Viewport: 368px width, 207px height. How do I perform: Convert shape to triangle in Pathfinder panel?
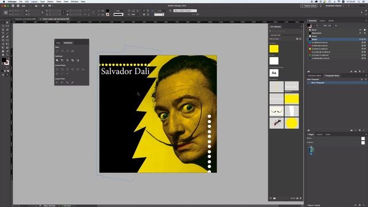click(x=83, y=70)
